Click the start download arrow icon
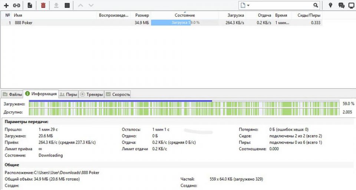 coord(56,5)
